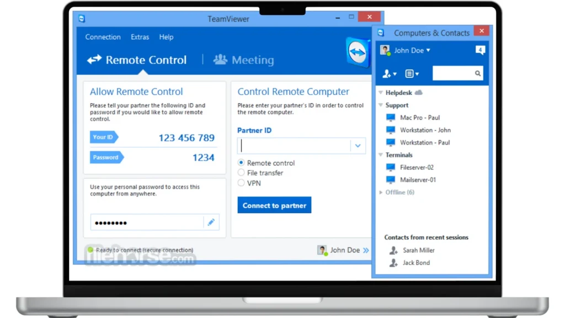
Task: Switch to the Meeting tab
Action: [x=244, y=60]
